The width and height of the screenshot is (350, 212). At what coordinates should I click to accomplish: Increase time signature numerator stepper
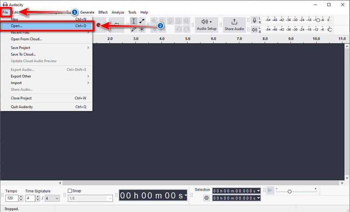pyautogui.click(x=38, y=197)
